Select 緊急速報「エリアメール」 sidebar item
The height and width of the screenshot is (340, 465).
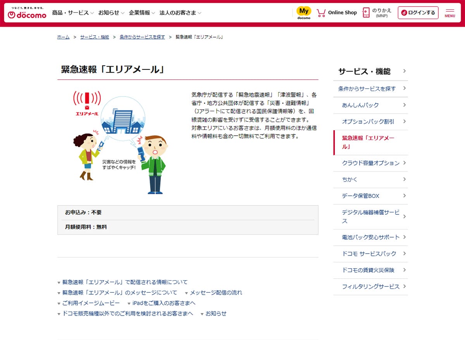point(370,142)
